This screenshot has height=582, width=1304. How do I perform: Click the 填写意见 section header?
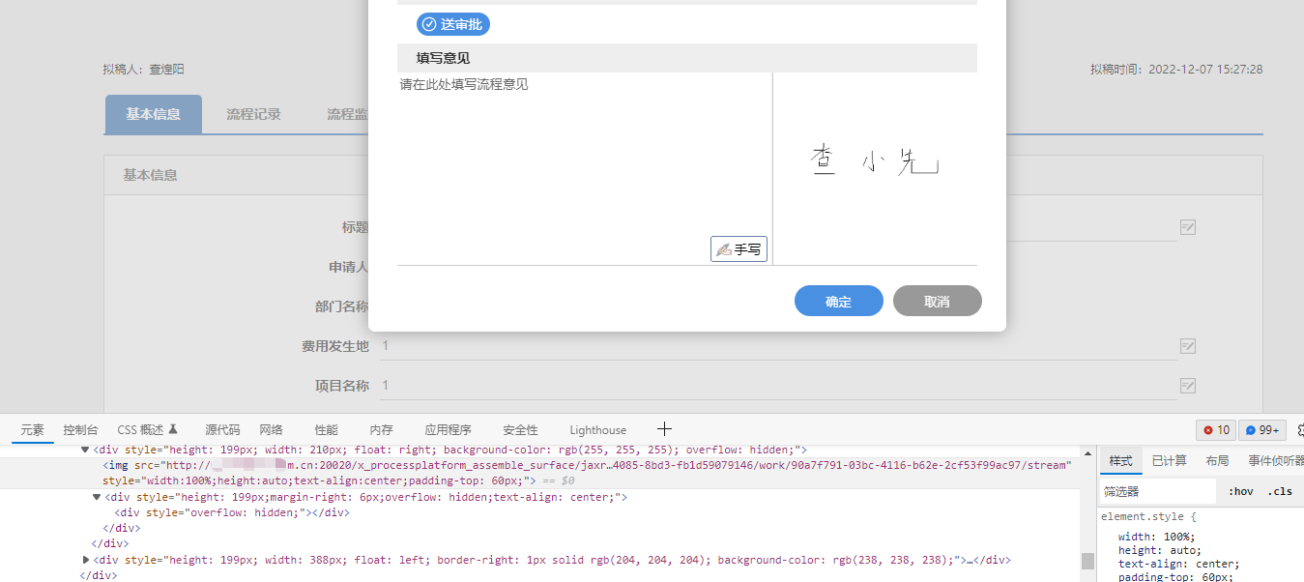687,58
